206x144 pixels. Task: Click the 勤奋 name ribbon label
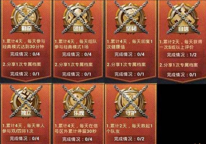click(27, 28)
